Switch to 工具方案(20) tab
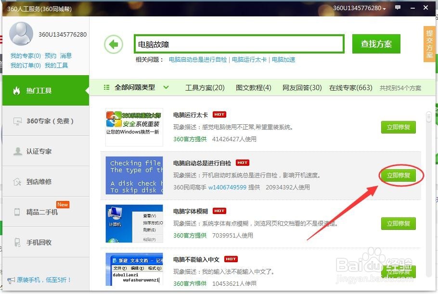The height and width of the screenshot is (294, 438). click(x=205, y=88)
